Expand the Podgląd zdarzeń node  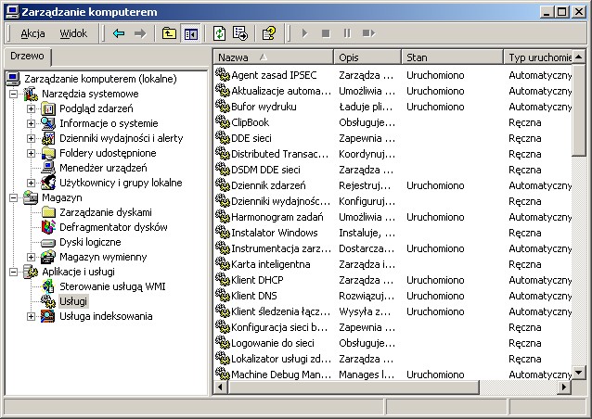(31, 108)
